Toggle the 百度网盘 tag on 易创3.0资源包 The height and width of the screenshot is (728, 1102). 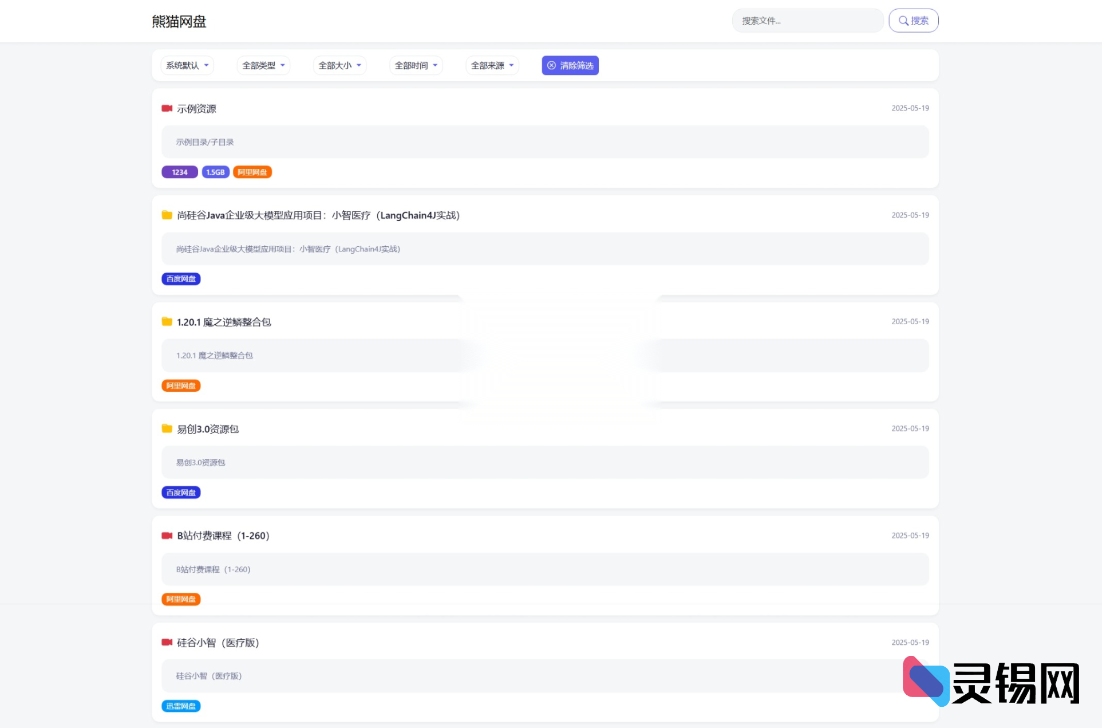point(181,492)
